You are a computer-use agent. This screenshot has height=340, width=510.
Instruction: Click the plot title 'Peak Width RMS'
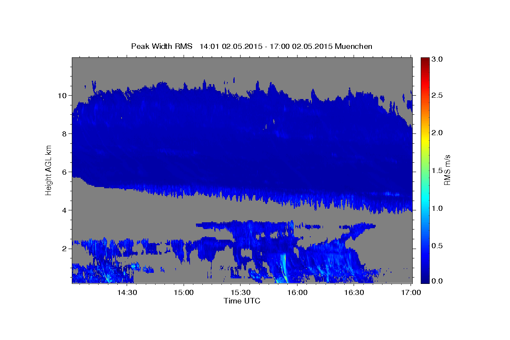pos(161,46)
